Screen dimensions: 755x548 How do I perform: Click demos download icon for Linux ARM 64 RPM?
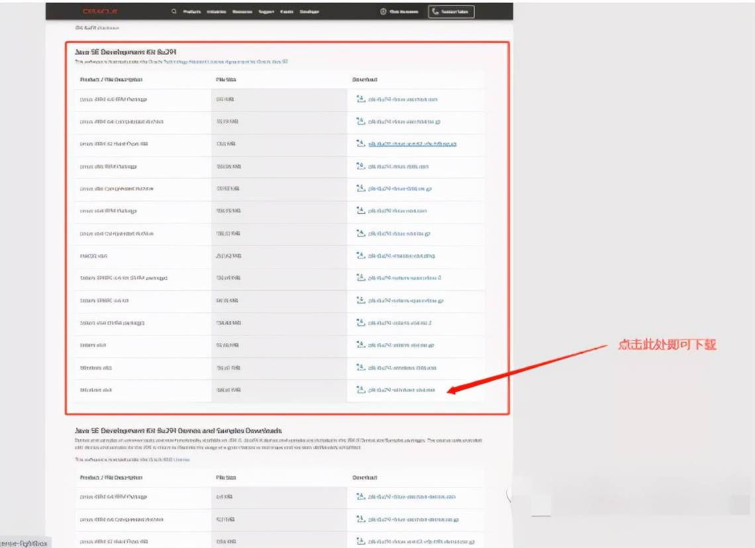[361, 496]
